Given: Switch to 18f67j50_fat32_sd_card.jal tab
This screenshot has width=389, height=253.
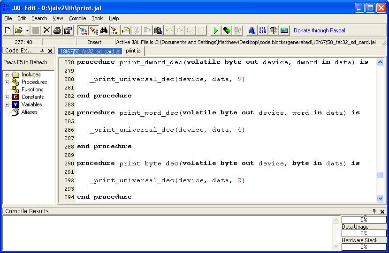Looking at the screenshot, I should coord(90,51).
